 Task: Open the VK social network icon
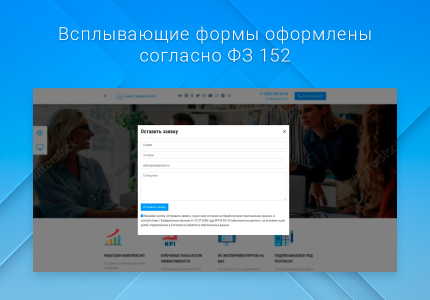[x=179, y=95]
